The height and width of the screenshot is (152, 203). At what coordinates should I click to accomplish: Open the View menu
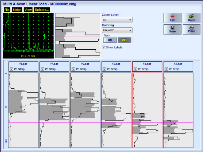click(x=28, y=10)
